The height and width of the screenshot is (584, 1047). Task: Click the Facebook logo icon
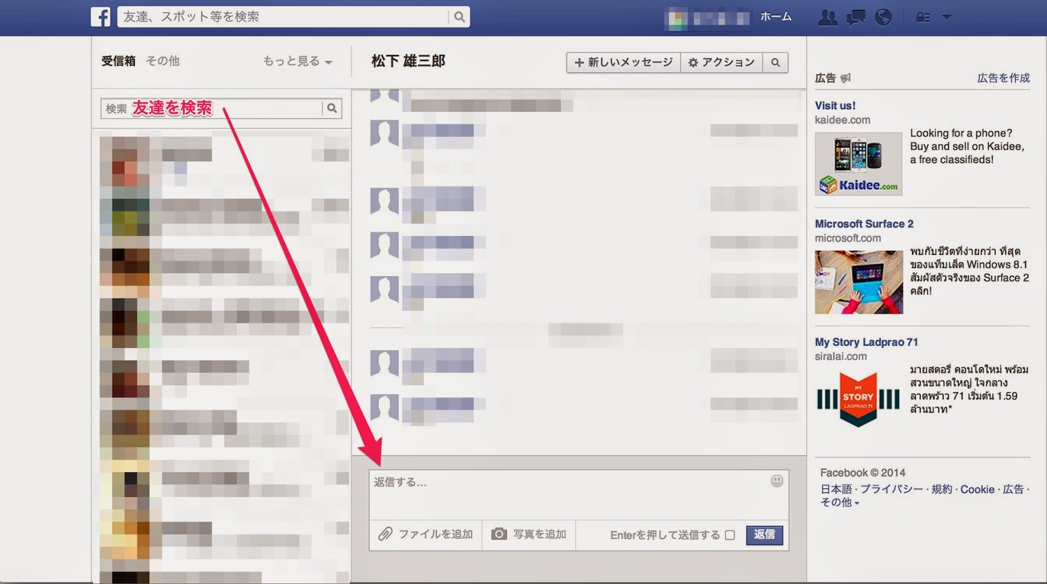pos(101,16)
